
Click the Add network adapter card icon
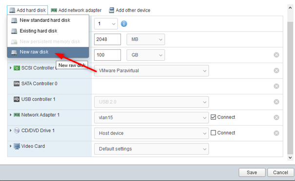tap(54, 10)
